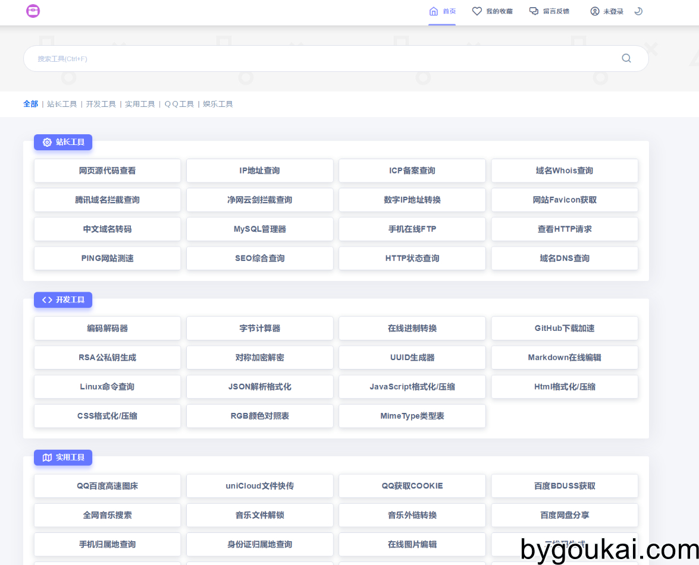699x565 pixels.
Task: Click the chat bubble feedback icon
Action: click(x=534, y=11)
